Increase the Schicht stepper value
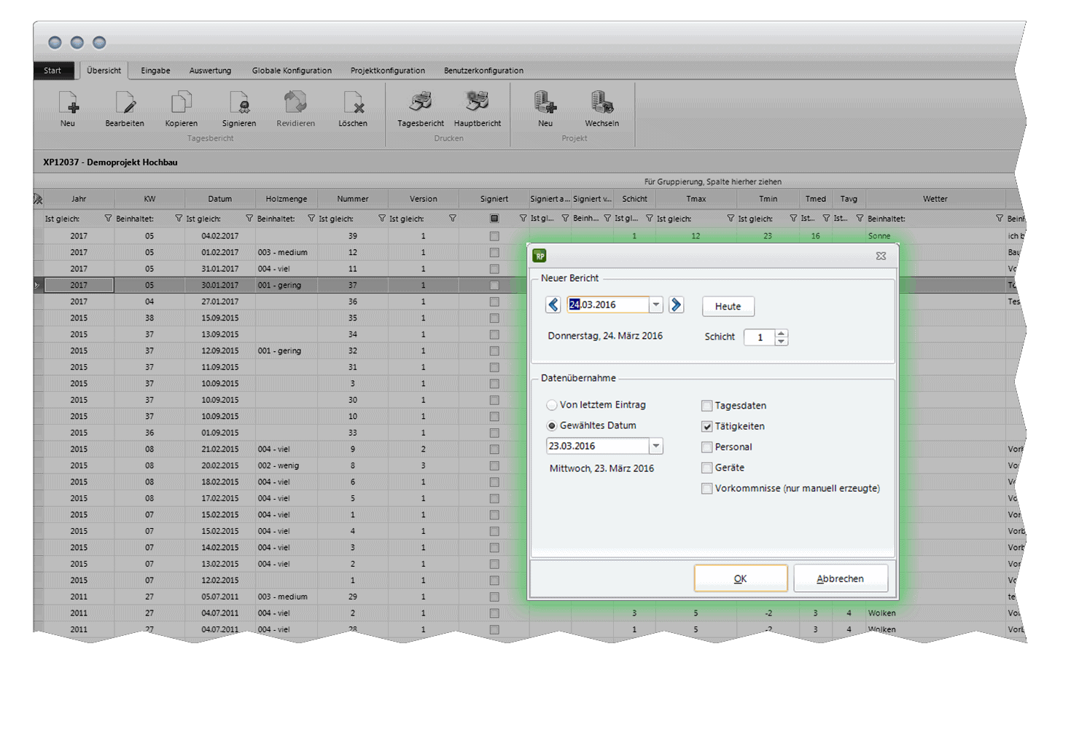 pos(782,334)
